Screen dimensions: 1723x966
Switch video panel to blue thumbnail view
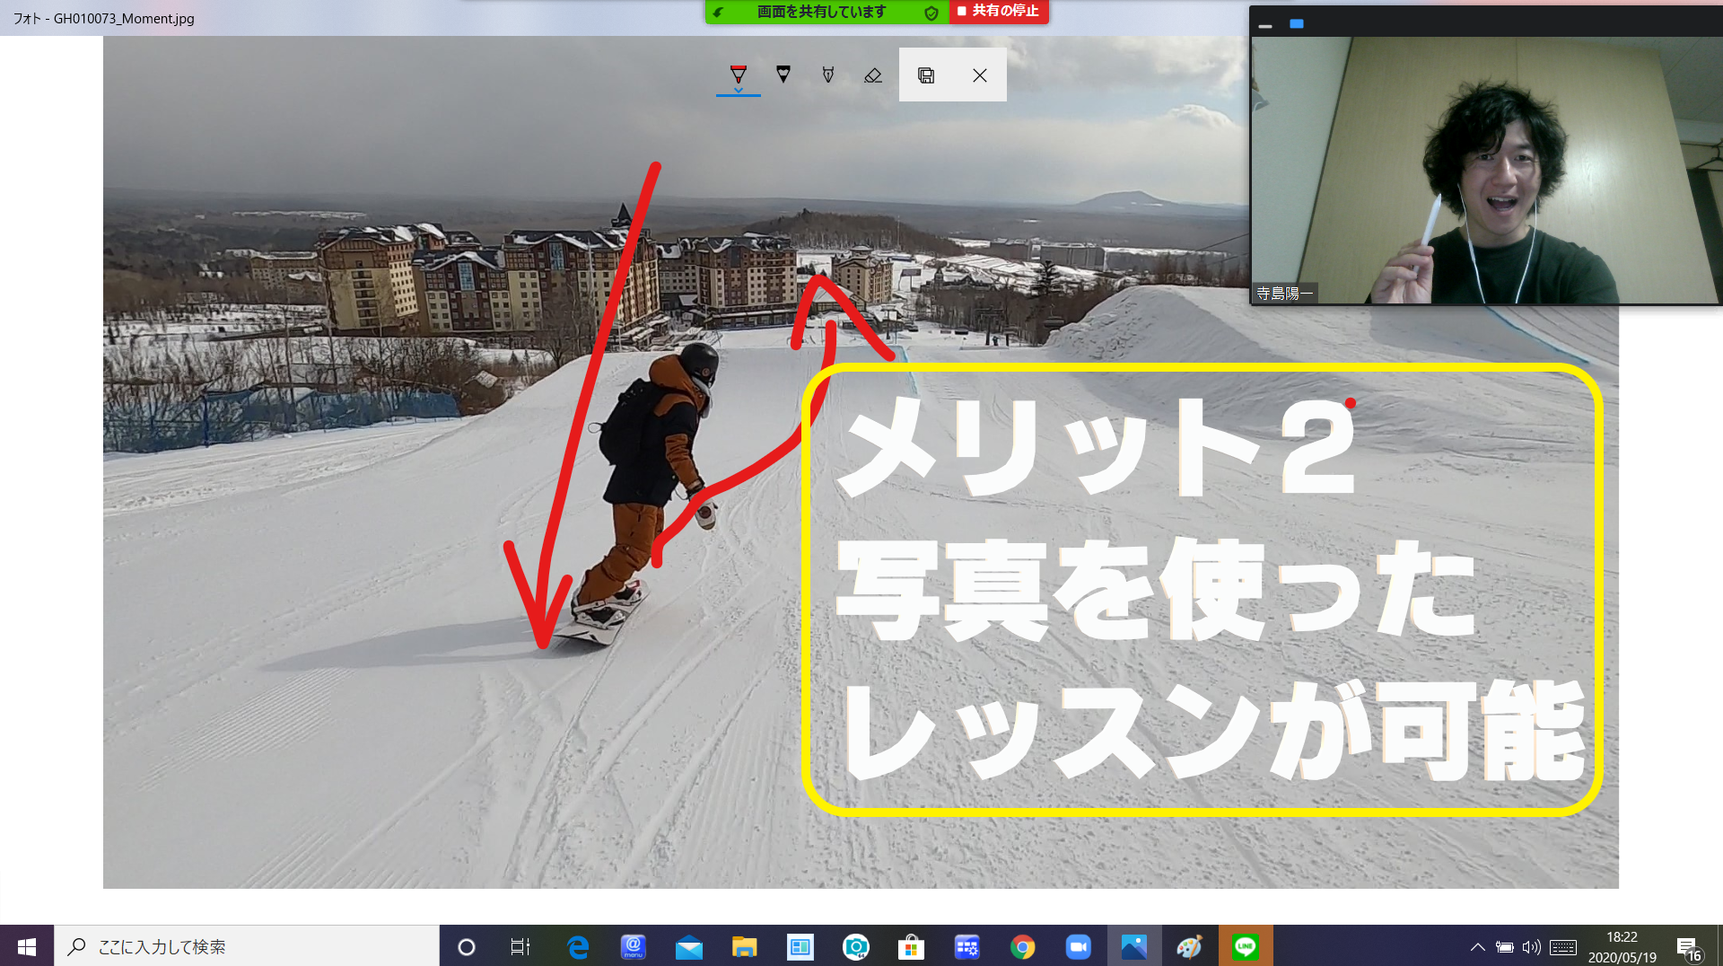tap(1296, 24)
